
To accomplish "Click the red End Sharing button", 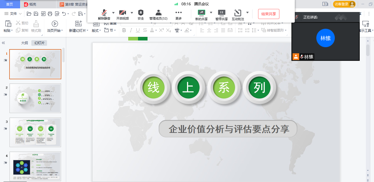I will (268, 14).
